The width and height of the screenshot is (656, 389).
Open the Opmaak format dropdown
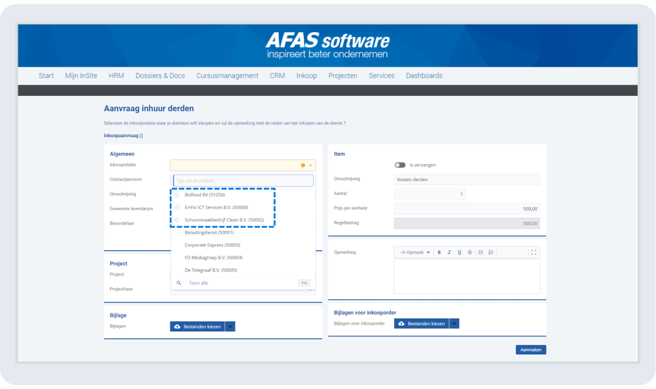pyautogui.click(x=414, y=252)
